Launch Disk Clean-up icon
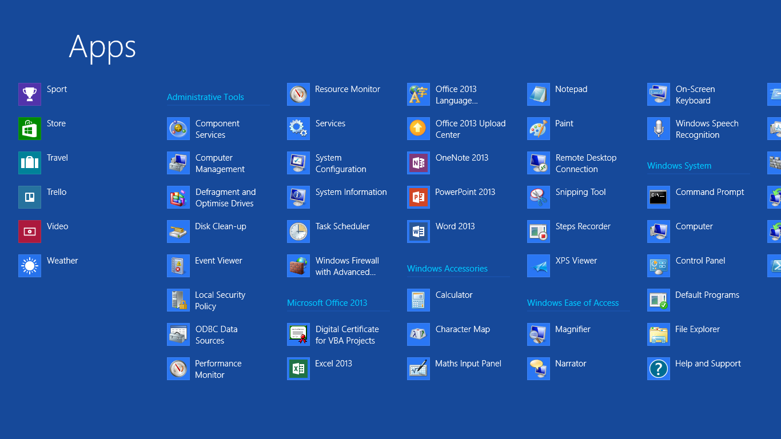781x439 pixels. tap(178, 232)
